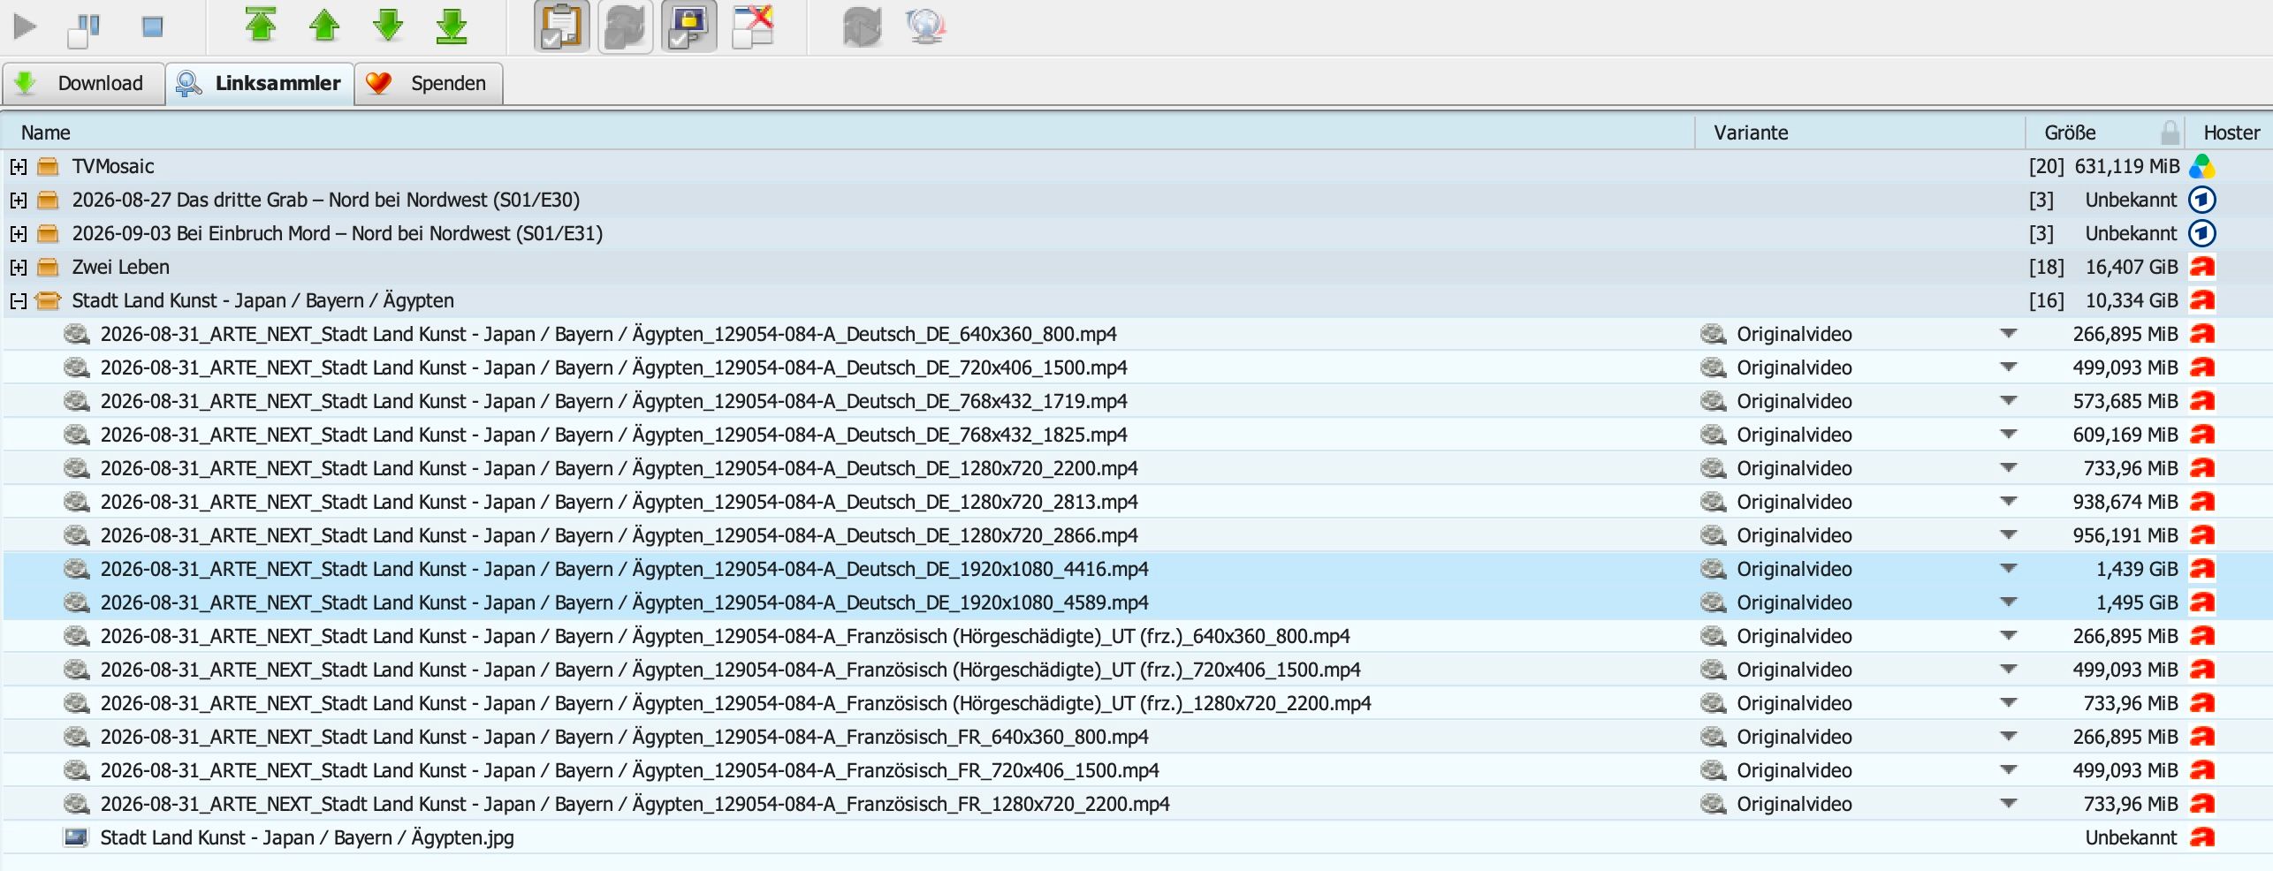Toggle the clipboard observer
Viewport: 2273px width, 871px height.
(561, 27)
